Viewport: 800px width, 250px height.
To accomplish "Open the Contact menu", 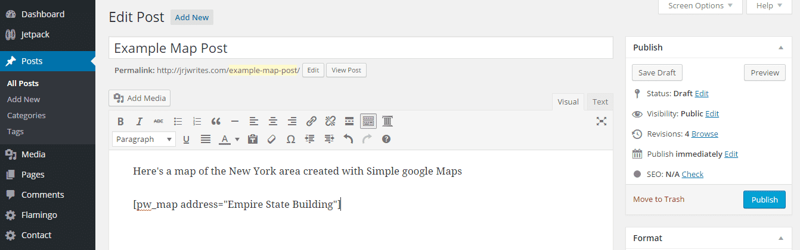I will point(48,235).
